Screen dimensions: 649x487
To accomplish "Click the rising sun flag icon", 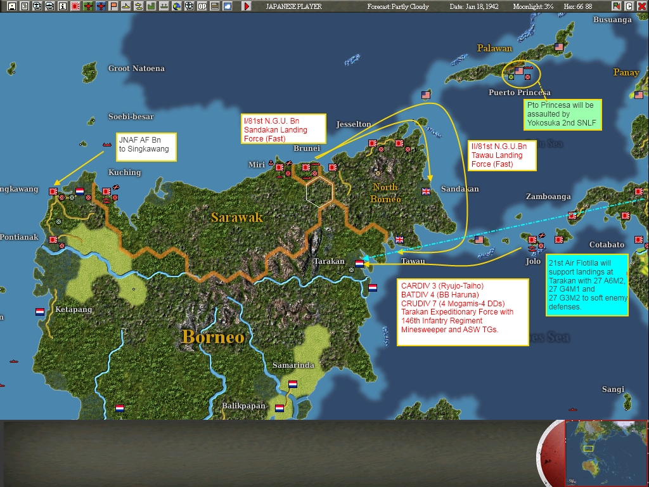I will [75, 6].
